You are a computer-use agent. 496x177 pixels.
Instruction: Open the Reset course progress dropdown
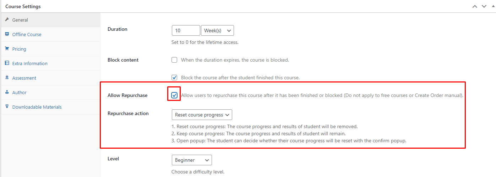[x=202, y=115]
